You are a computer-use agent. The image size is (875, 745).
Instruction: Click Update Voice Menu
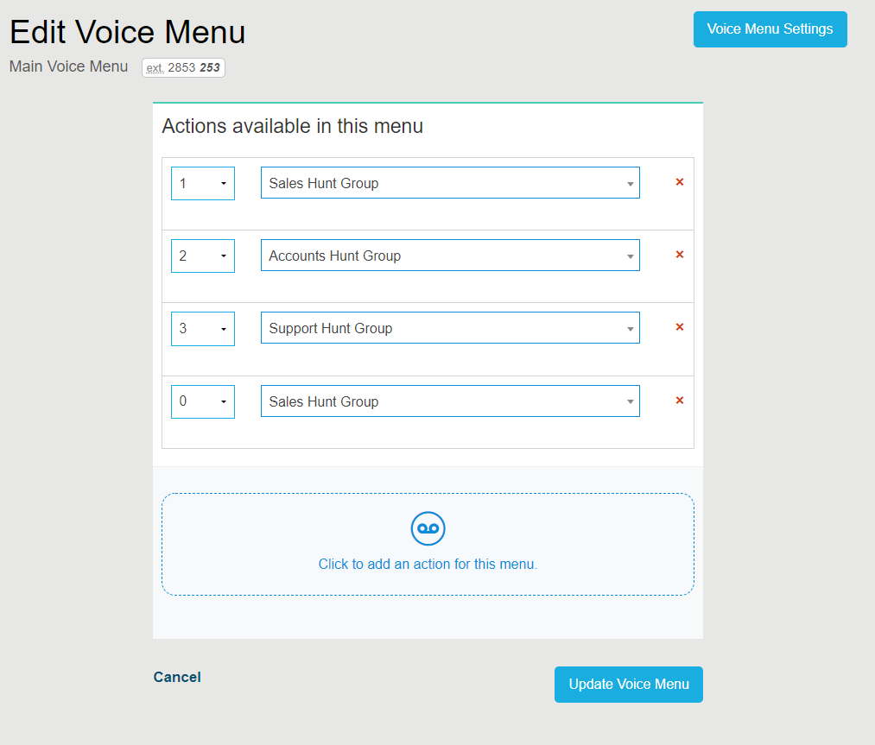pos(628,684)
